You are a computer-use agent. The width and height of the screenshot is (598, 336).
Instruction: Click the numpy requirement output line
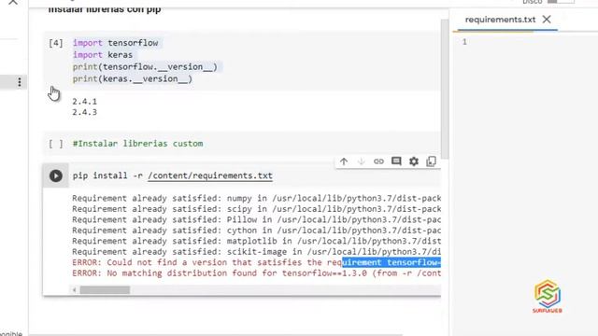point(256,198)
